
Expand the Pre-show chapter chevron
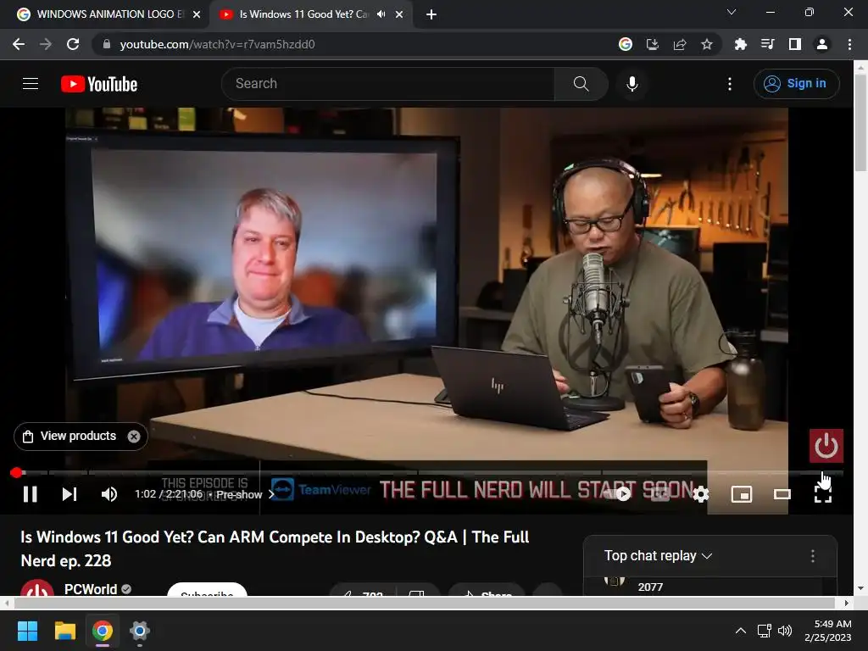(271, 494)
